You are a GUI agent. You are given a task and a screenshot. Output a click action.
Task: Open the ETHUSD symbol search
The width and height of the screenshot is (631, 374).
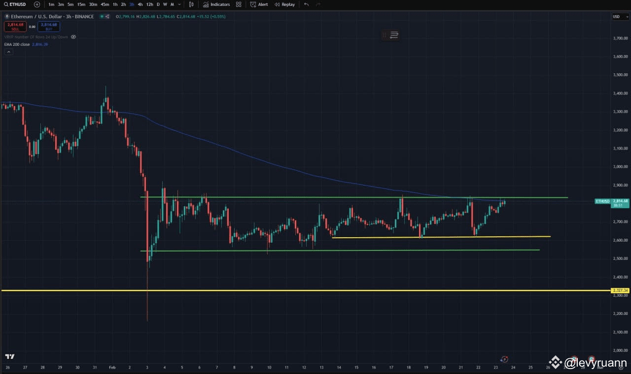(x=16, y=4)
